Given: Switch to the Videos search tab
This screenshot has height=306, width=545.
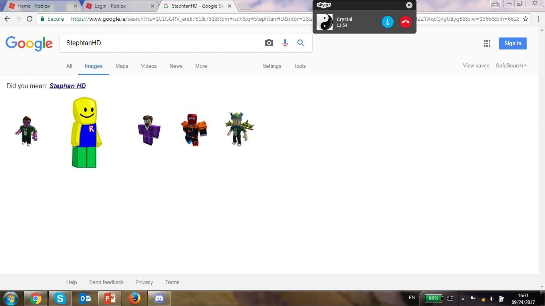Looking at the screenshot, I should point(149,66).
